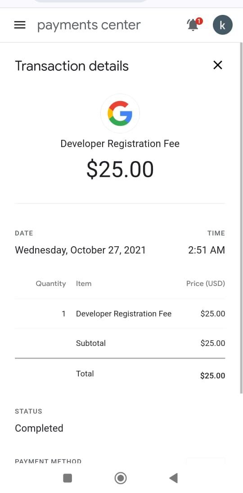Click the vertical scrollbar on the right

241,217
